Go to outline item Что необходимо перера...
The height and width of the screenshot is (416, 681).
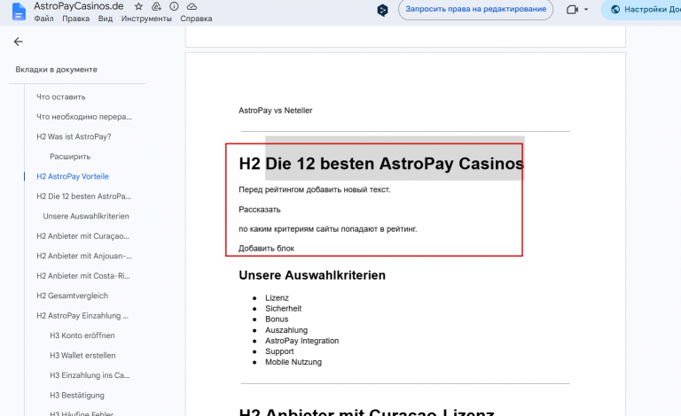coord(84,117)
